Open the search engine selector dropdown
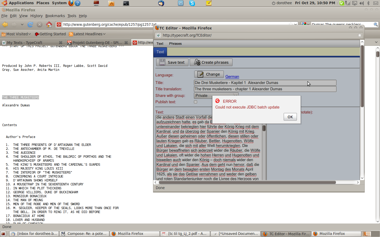Image resolution: width=380 pixels, height=237 pixels. coord(306,24)
